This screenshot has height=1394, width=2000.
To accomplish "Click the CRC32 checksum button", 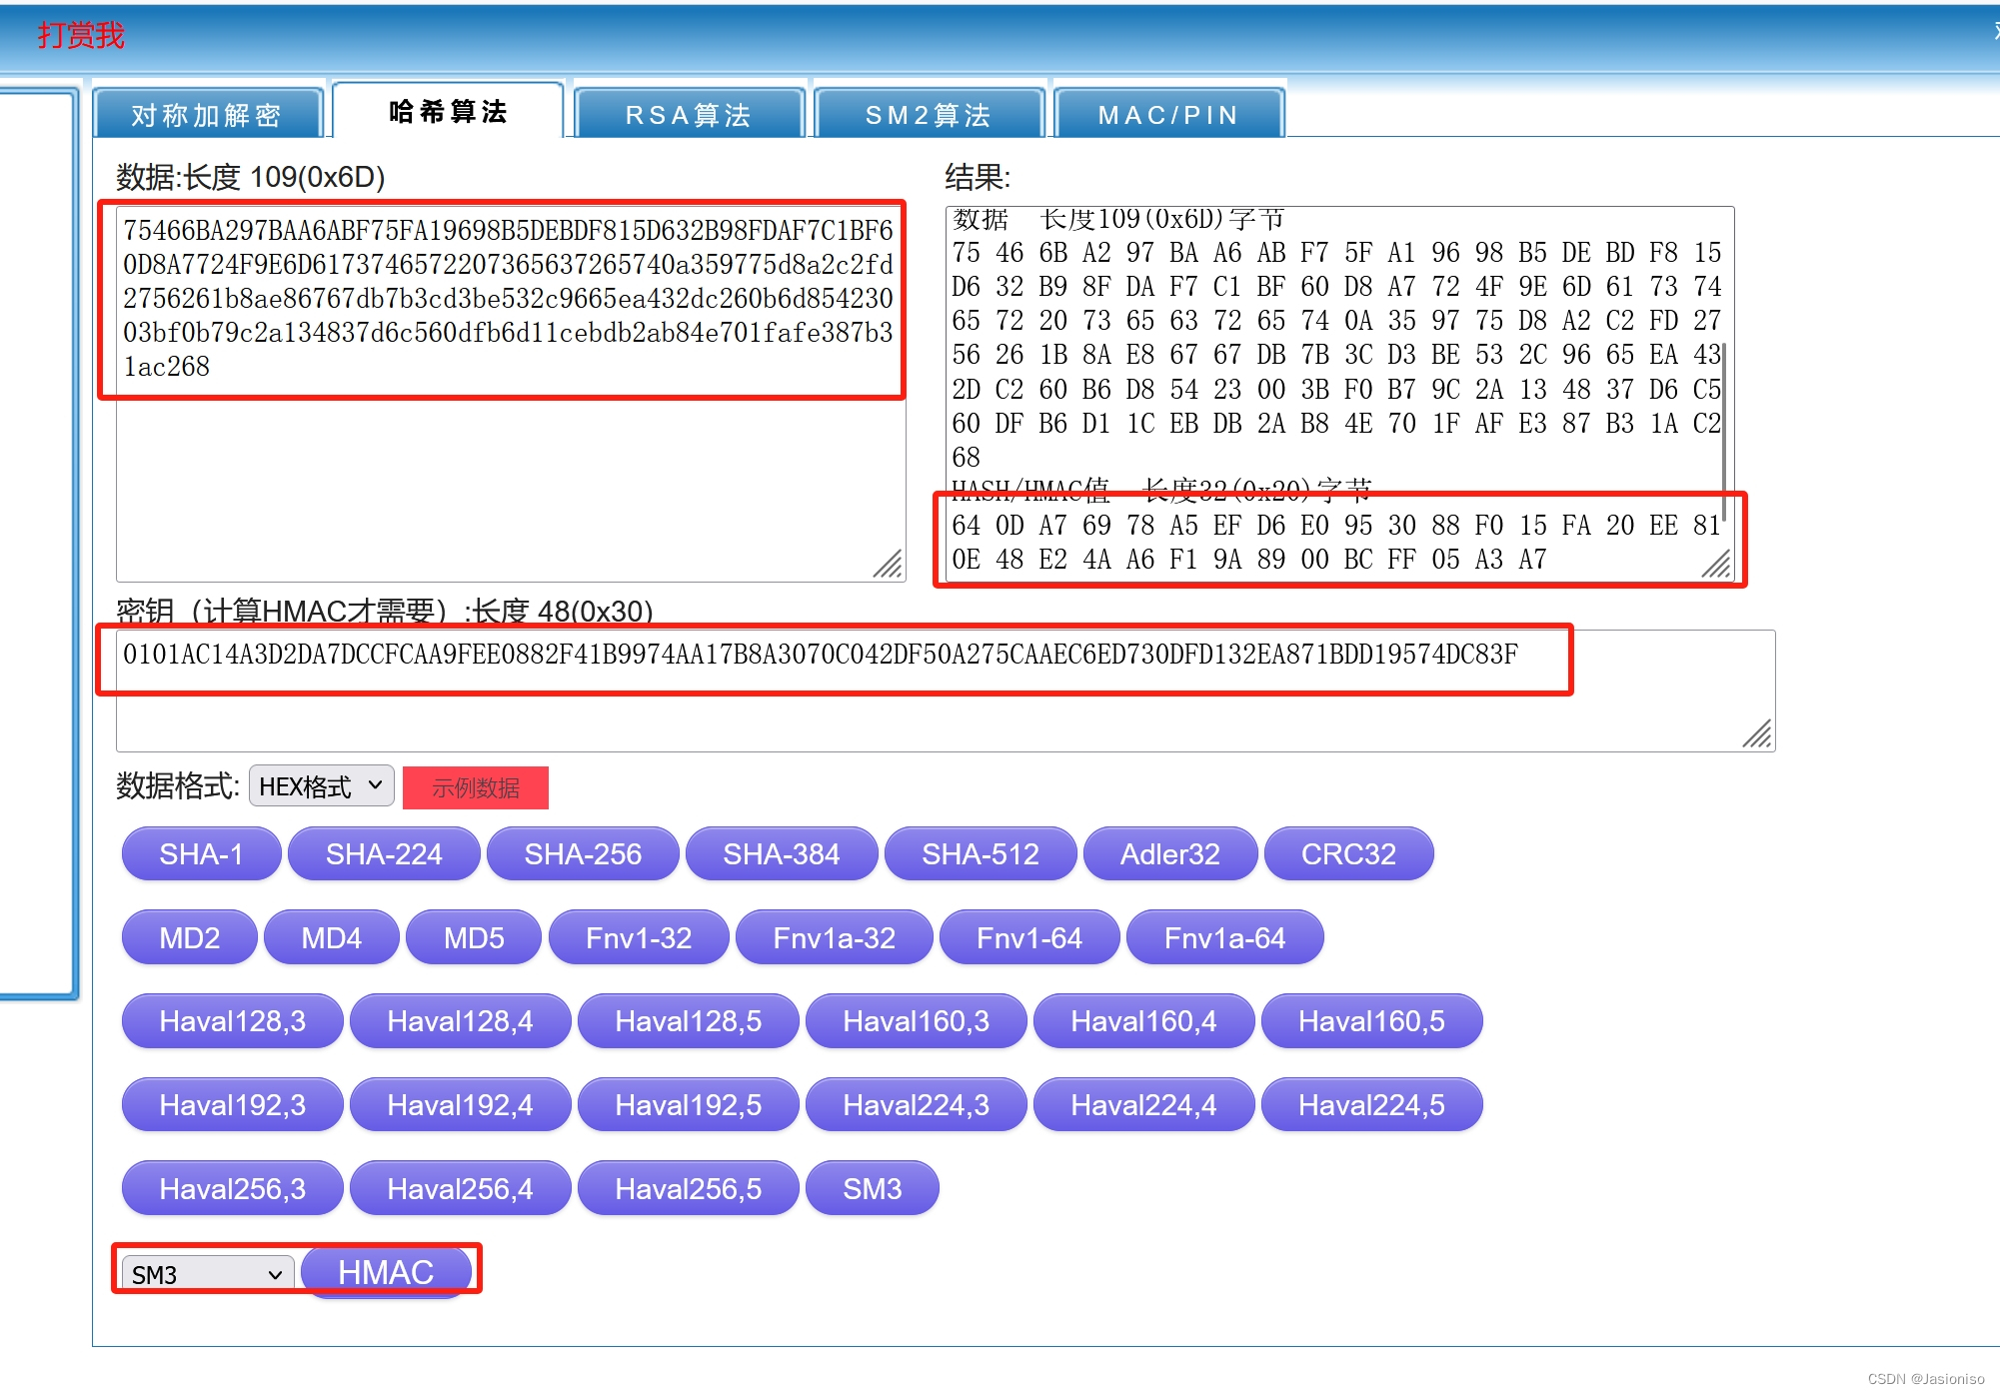I will 1348,854.
